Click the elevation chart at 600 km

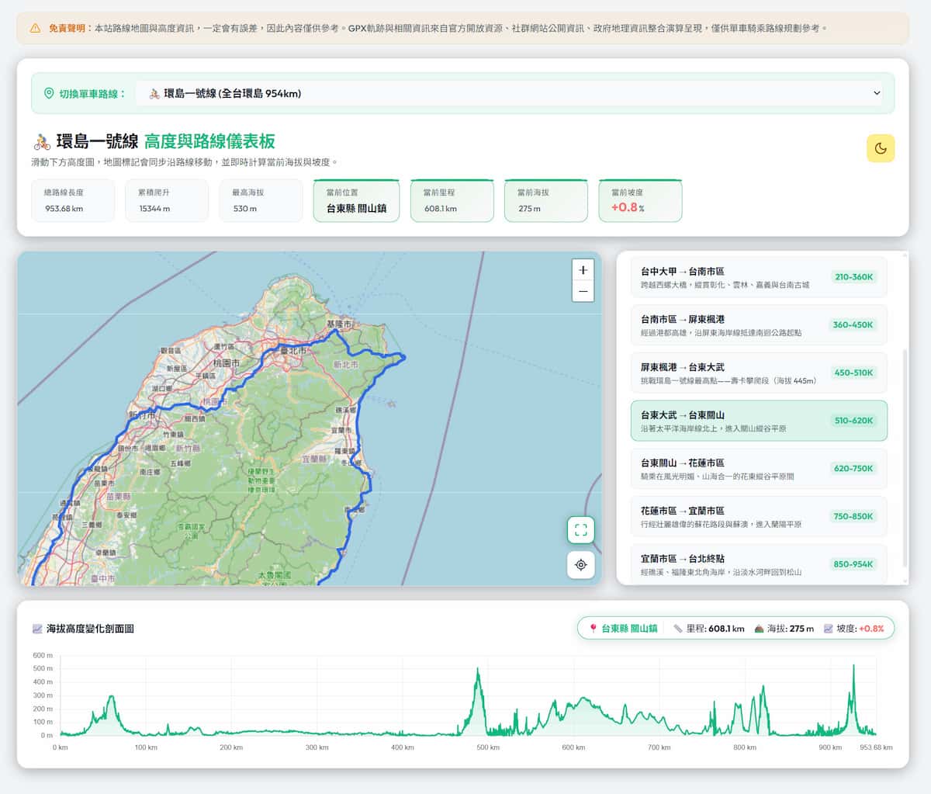click(573, 702)
